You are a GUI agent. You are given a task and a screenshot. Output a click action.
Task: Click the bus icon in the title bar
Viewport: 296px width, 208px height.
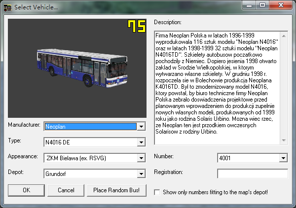point(7,7)
